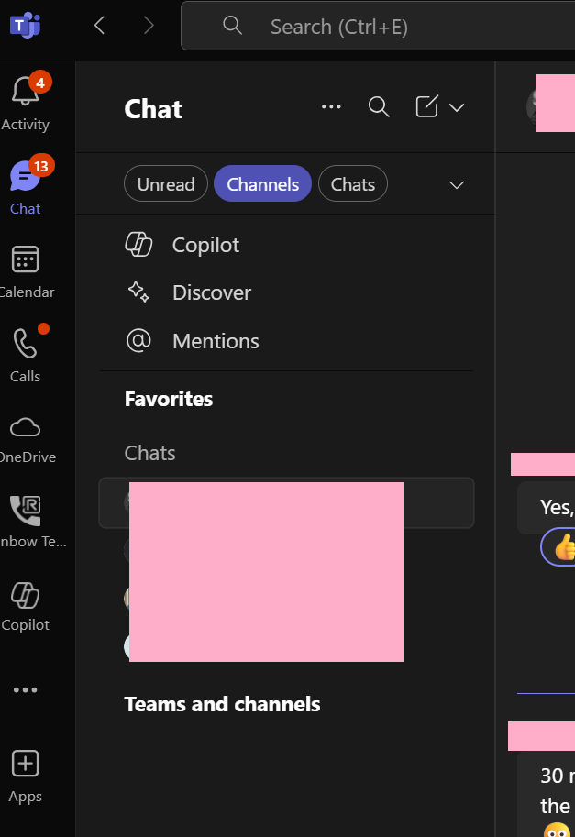The height and width of the screenshot is (837, 575).
Task: Open the Calendar app
Action: (x=25, y=271)
